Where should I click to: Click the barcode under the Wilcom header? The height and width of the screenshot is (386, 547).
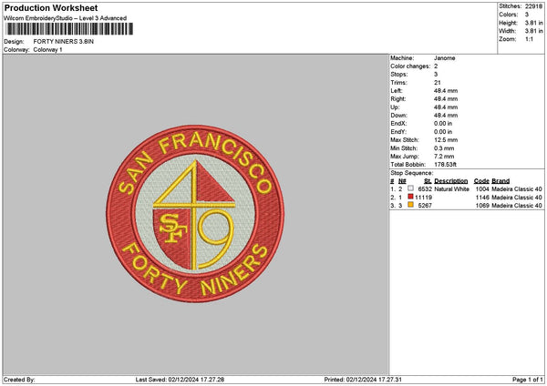pos(69,31)
